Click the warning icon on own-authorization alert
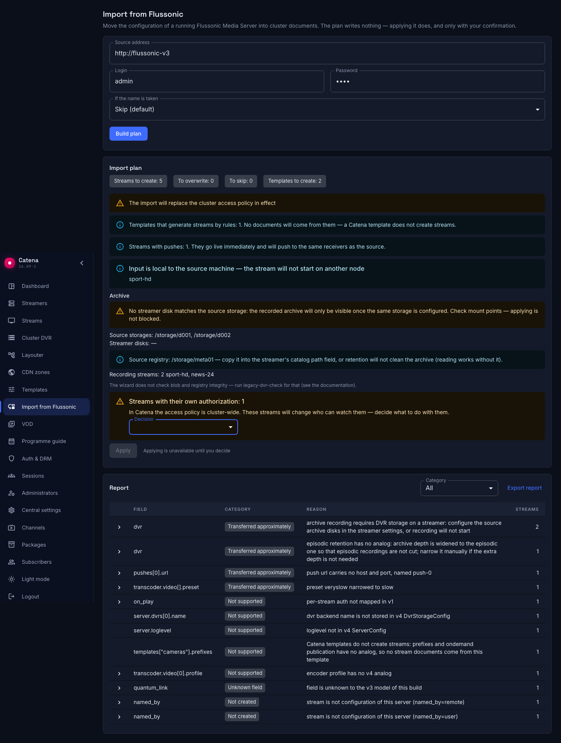 point(120,401)
